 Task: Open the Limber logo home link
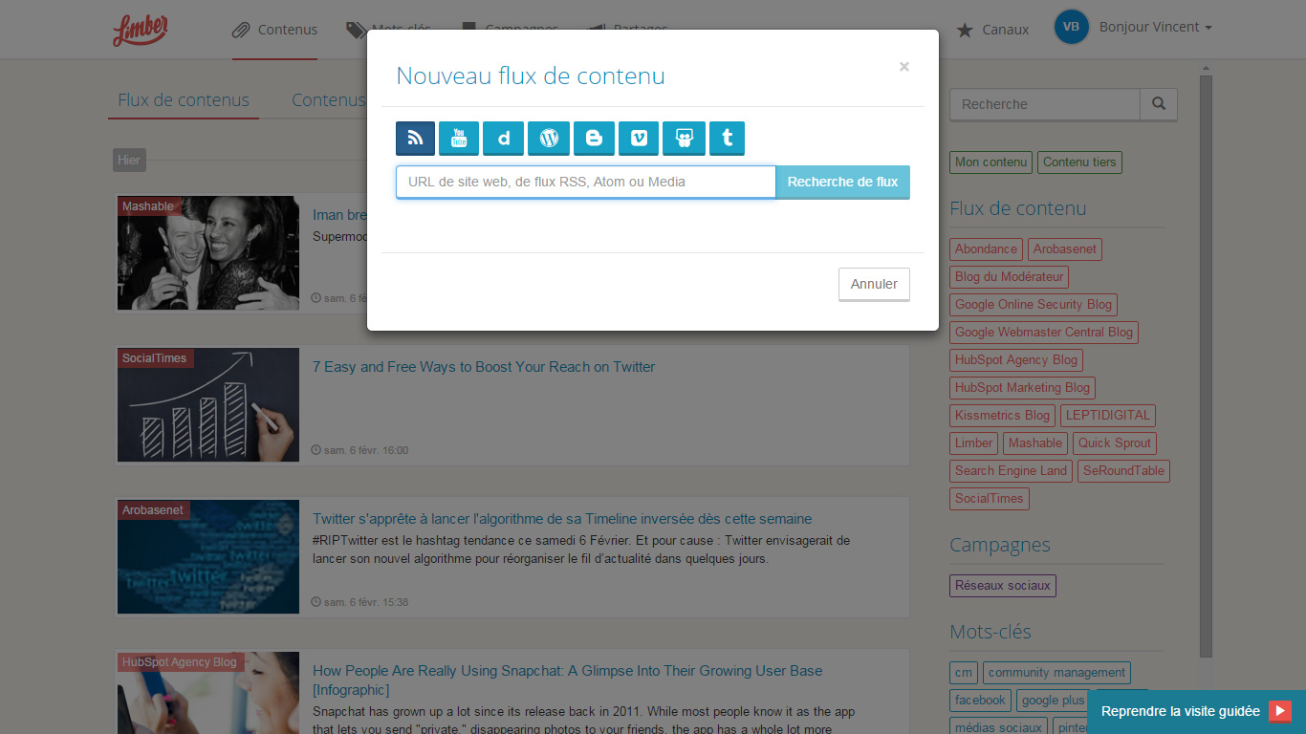click(x=141, y=30)
